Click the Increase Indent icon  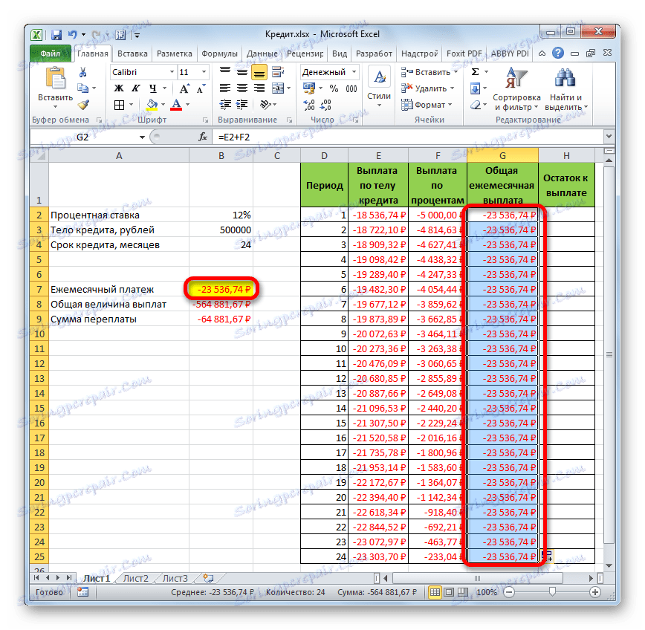pos(242,105)
